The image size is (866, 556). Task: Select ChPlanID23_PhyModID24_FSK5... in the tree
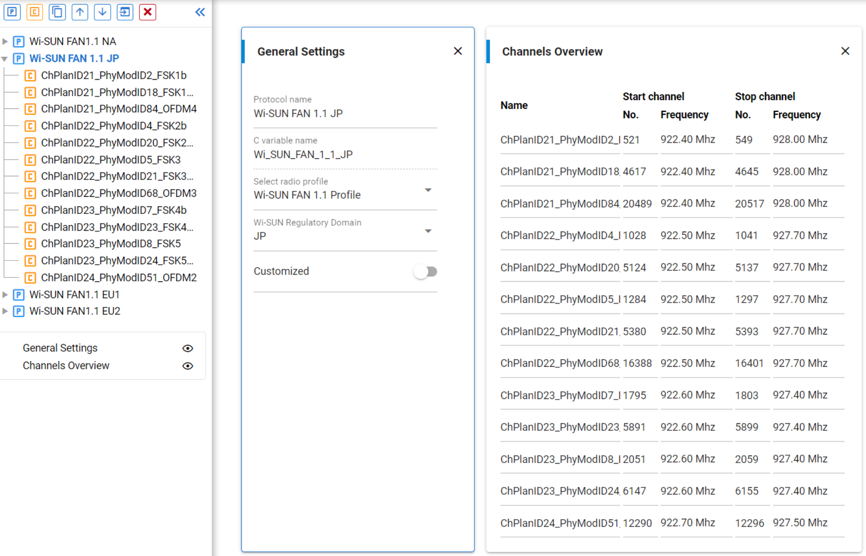point(117,260)
